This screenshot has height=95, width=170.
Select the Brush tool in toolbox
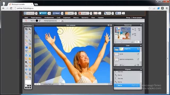[x=30, y=40]
